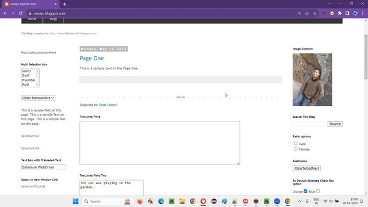Screen dimensions: 368x207
Task: Select Audi in the multi selection box
Action: (x=25, y=85)
